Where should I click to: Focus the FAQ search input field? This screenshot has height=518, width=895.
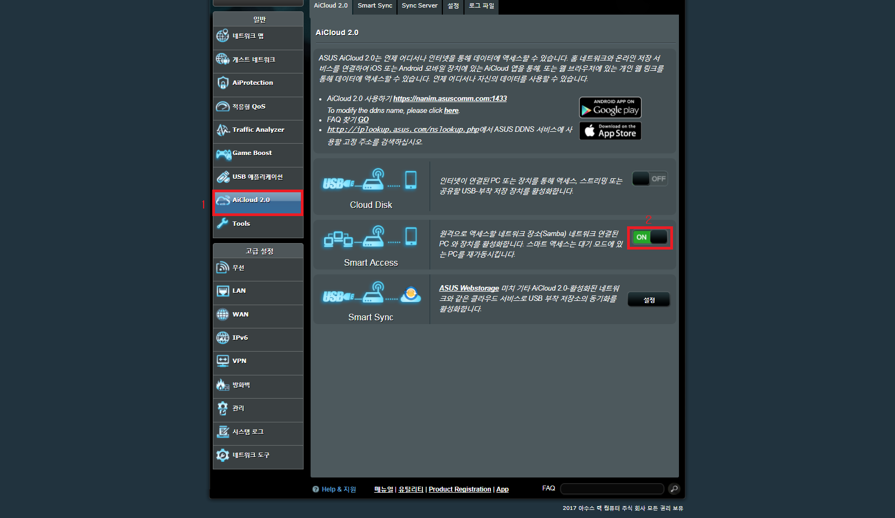coord(612,489)
